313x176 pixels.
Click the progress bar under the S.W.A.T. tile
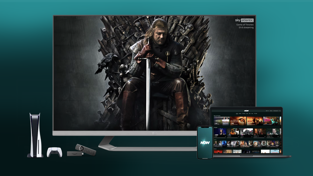click(x=246, y=138)
